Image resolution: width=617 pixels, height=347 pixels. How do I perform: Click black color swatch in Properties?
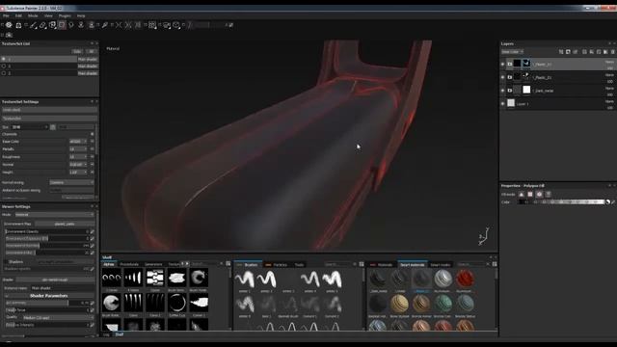522,202
